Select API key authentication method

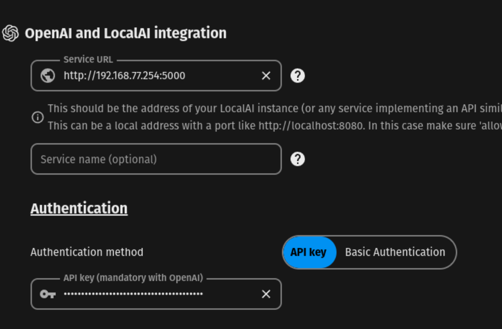coord(309,252)
